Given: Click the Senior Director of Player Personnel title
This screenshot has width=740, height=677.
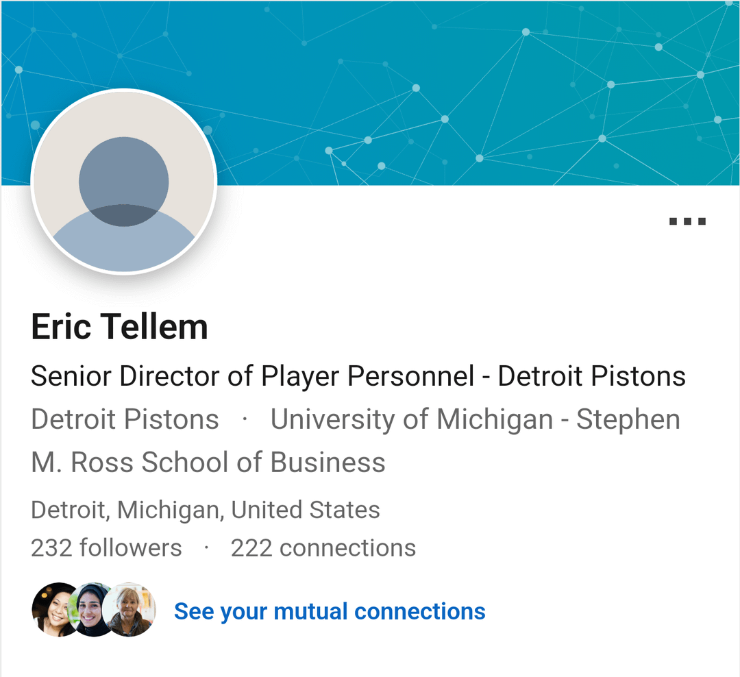Looking at the screenshot, I should click(253, 376).
